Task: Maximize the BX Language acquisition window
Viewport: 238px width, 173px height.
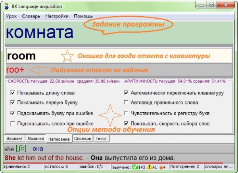Action: (211, 5)
